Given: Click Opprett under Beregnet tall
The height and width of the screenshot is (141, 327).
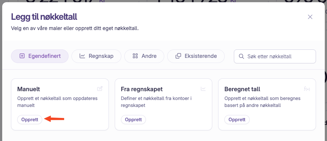Looking at the screenshot, I should tap(237, 119).
